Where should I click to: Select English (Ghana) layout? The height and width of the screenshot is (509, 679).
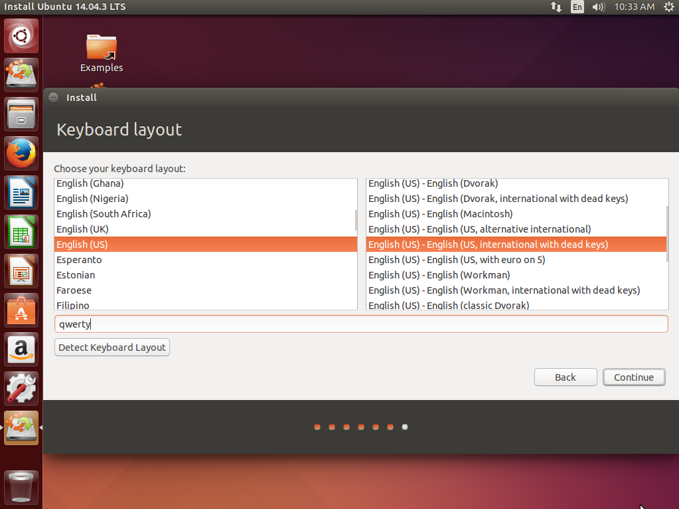click(x=206, y=183)
